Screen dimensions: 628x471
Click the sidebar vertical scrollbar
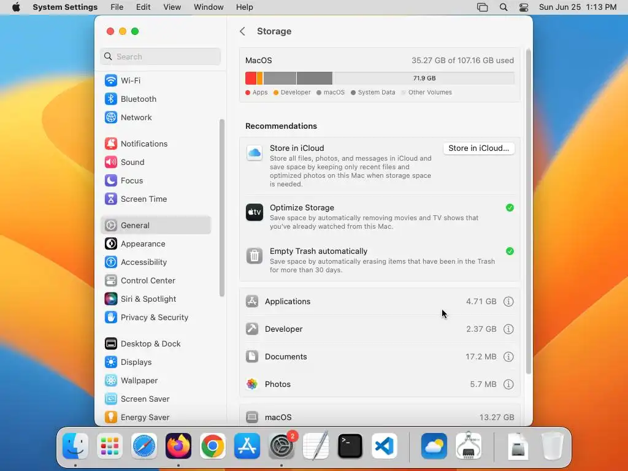pyautogui.click(x=221, y=208)
